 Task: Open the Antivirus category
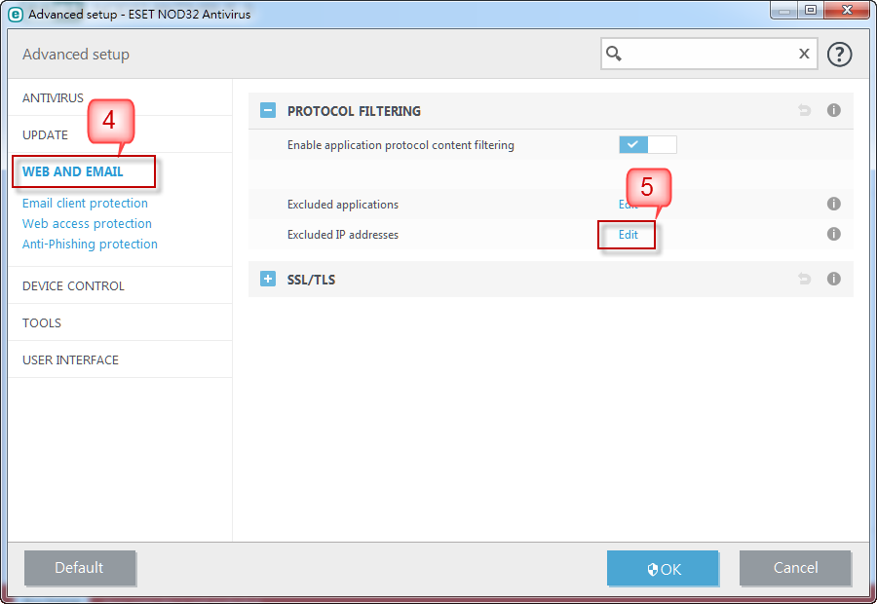point(53,97)
